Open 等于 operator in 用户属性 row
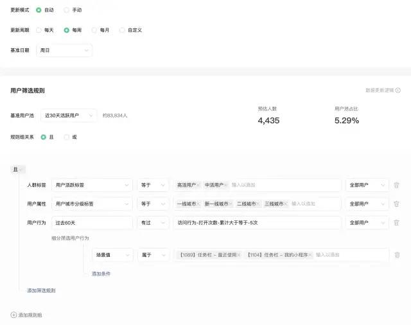 tap(153, 204)
